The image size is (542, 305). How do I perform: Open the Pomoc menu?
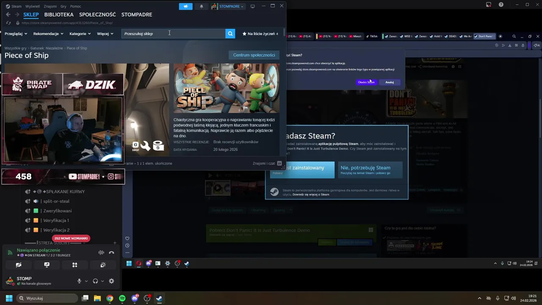(75, 6)
